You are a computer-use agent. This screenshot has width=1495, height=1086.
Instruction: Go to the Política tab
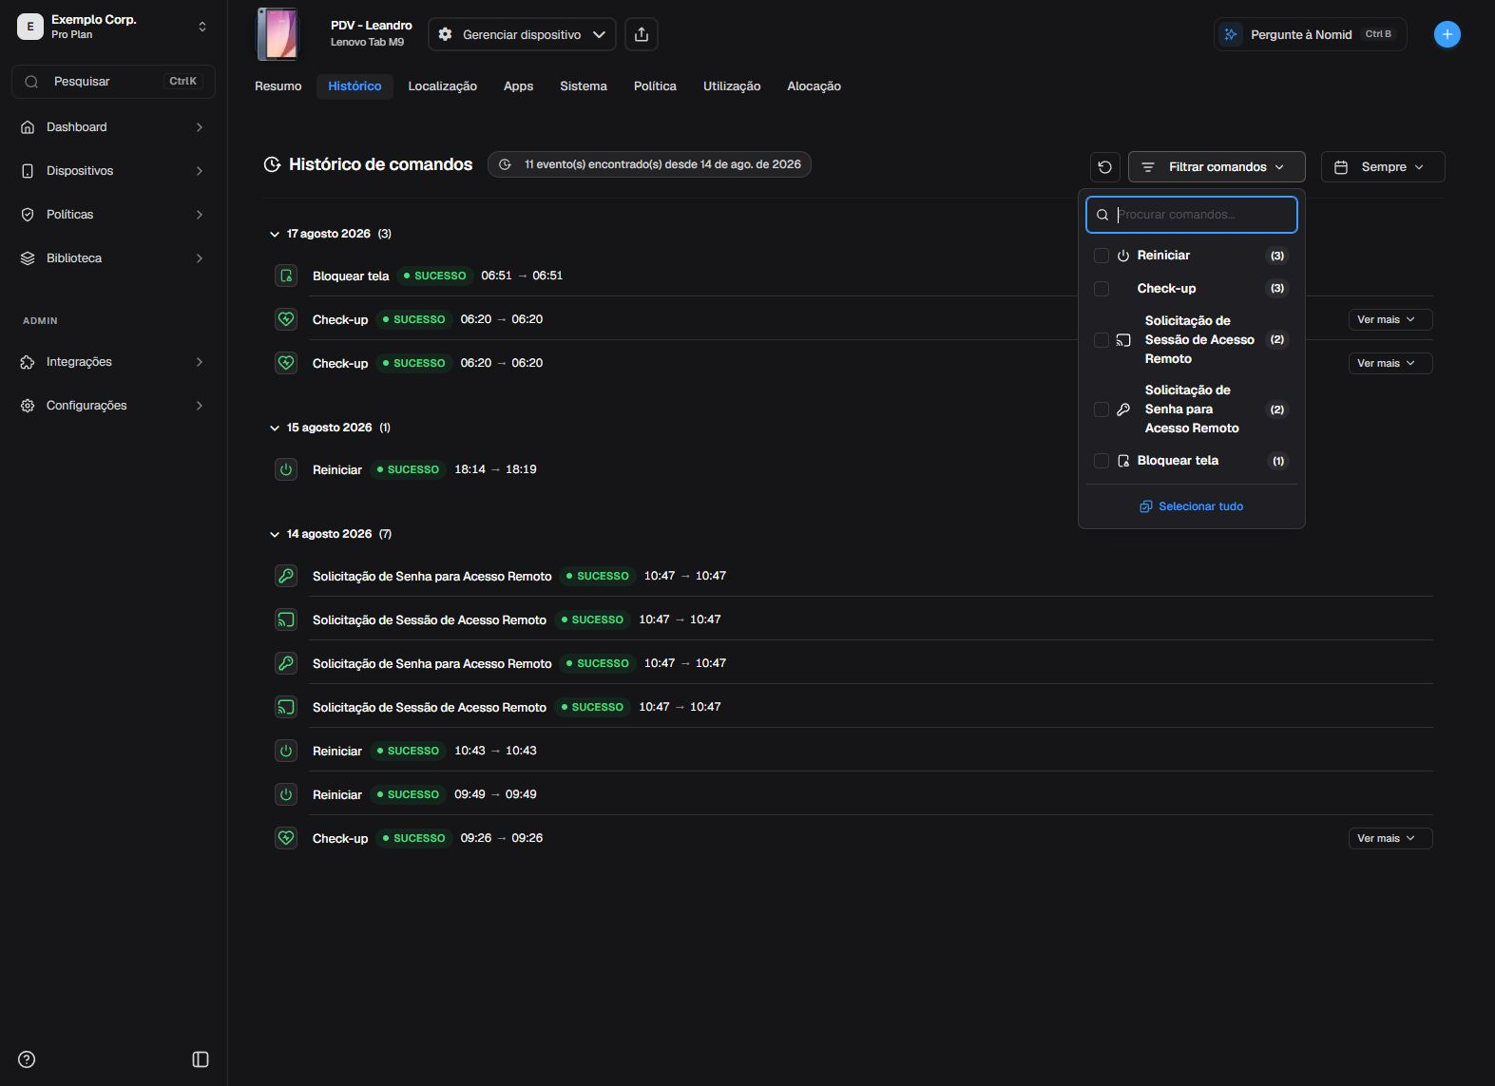click(x=655, y=86)
